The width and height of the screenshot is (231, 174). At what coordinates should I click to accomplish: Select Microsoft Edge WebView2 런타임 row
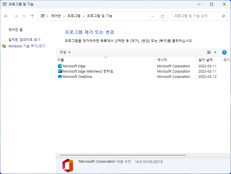143,71
